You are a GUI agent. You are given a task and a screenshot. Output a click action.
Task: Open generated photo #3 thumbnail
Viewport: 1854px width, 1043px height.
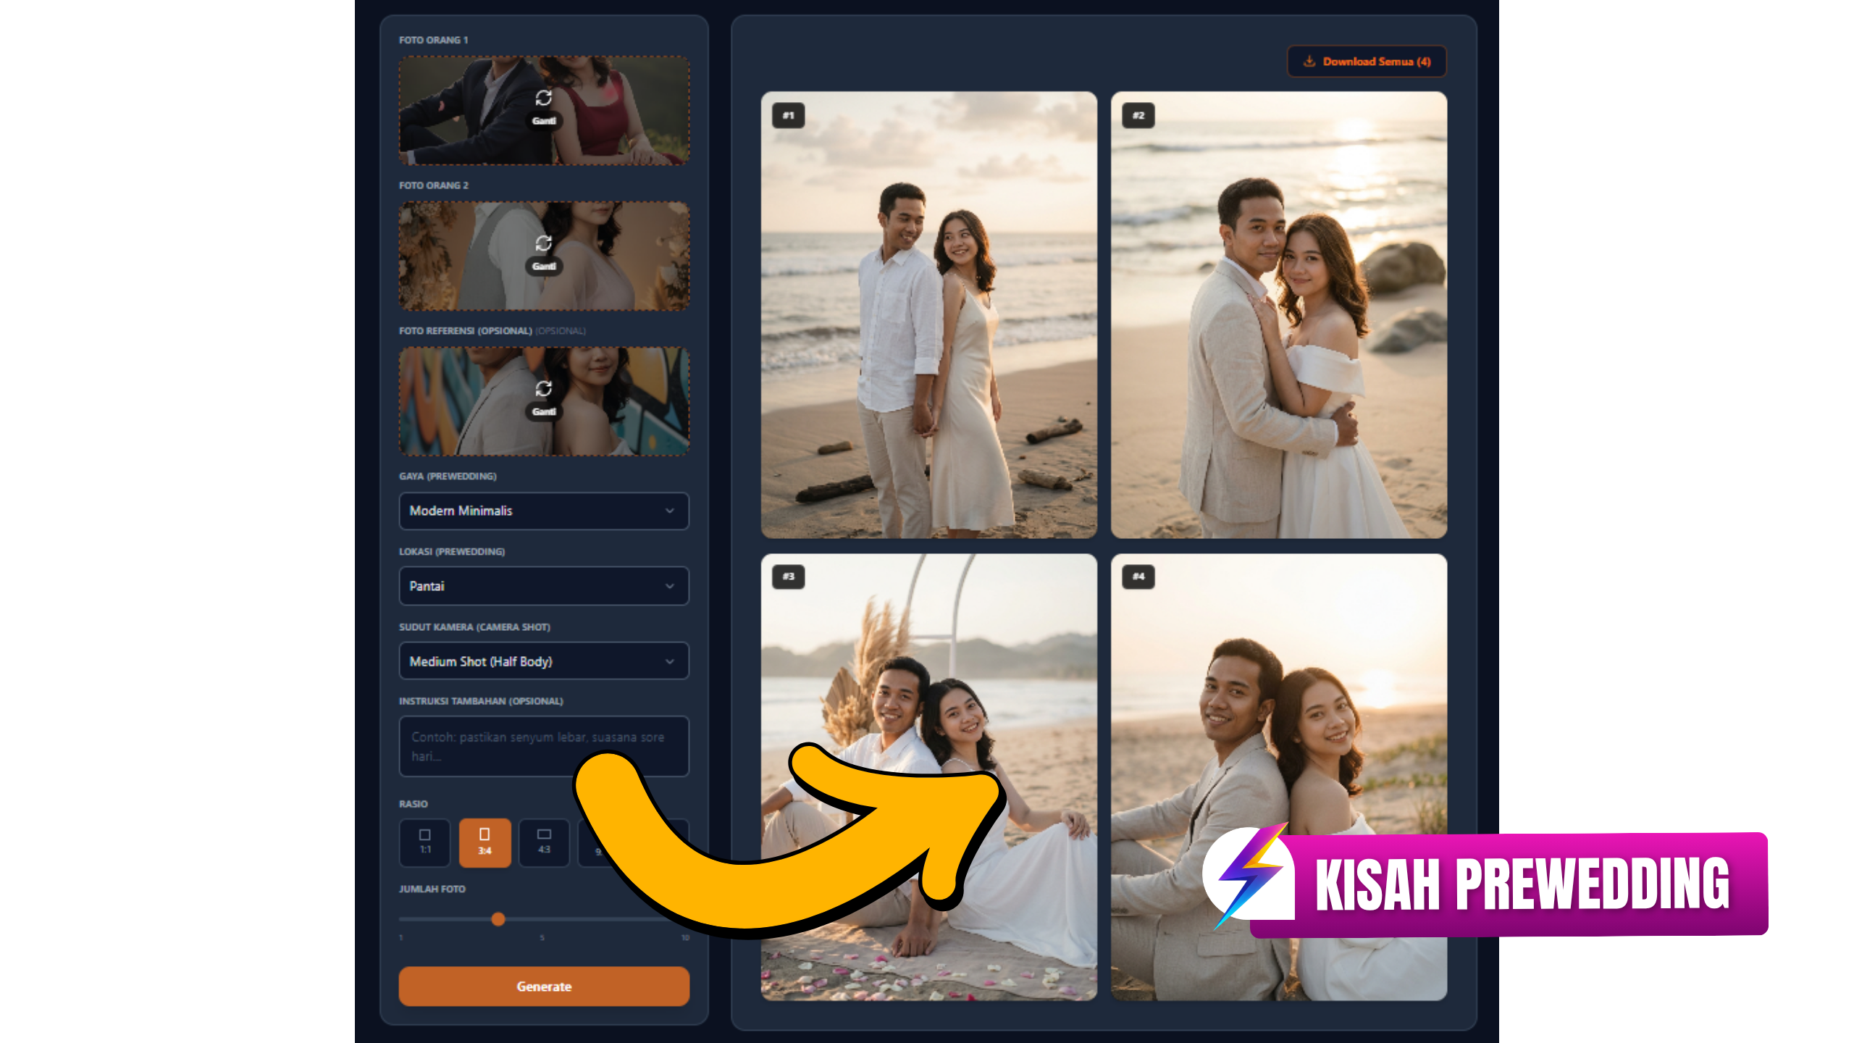click(929, 777)
